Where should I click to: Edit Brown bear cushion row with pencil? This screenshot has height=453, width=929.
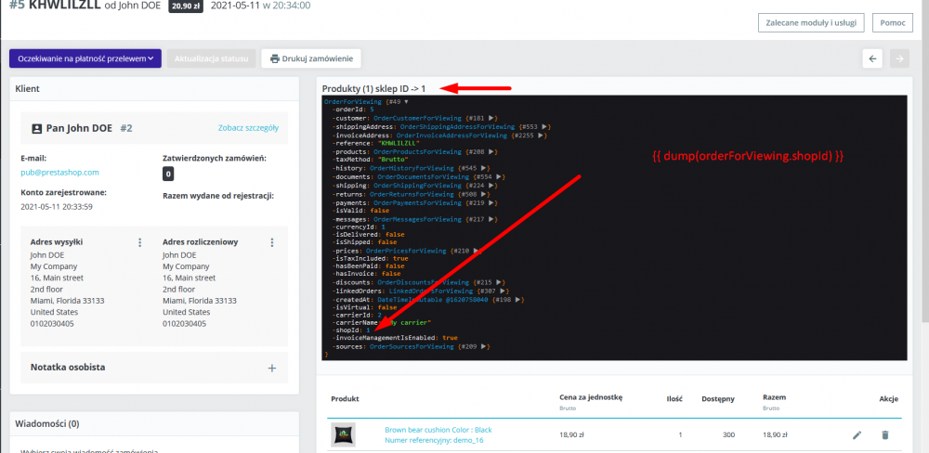point(857,434)
